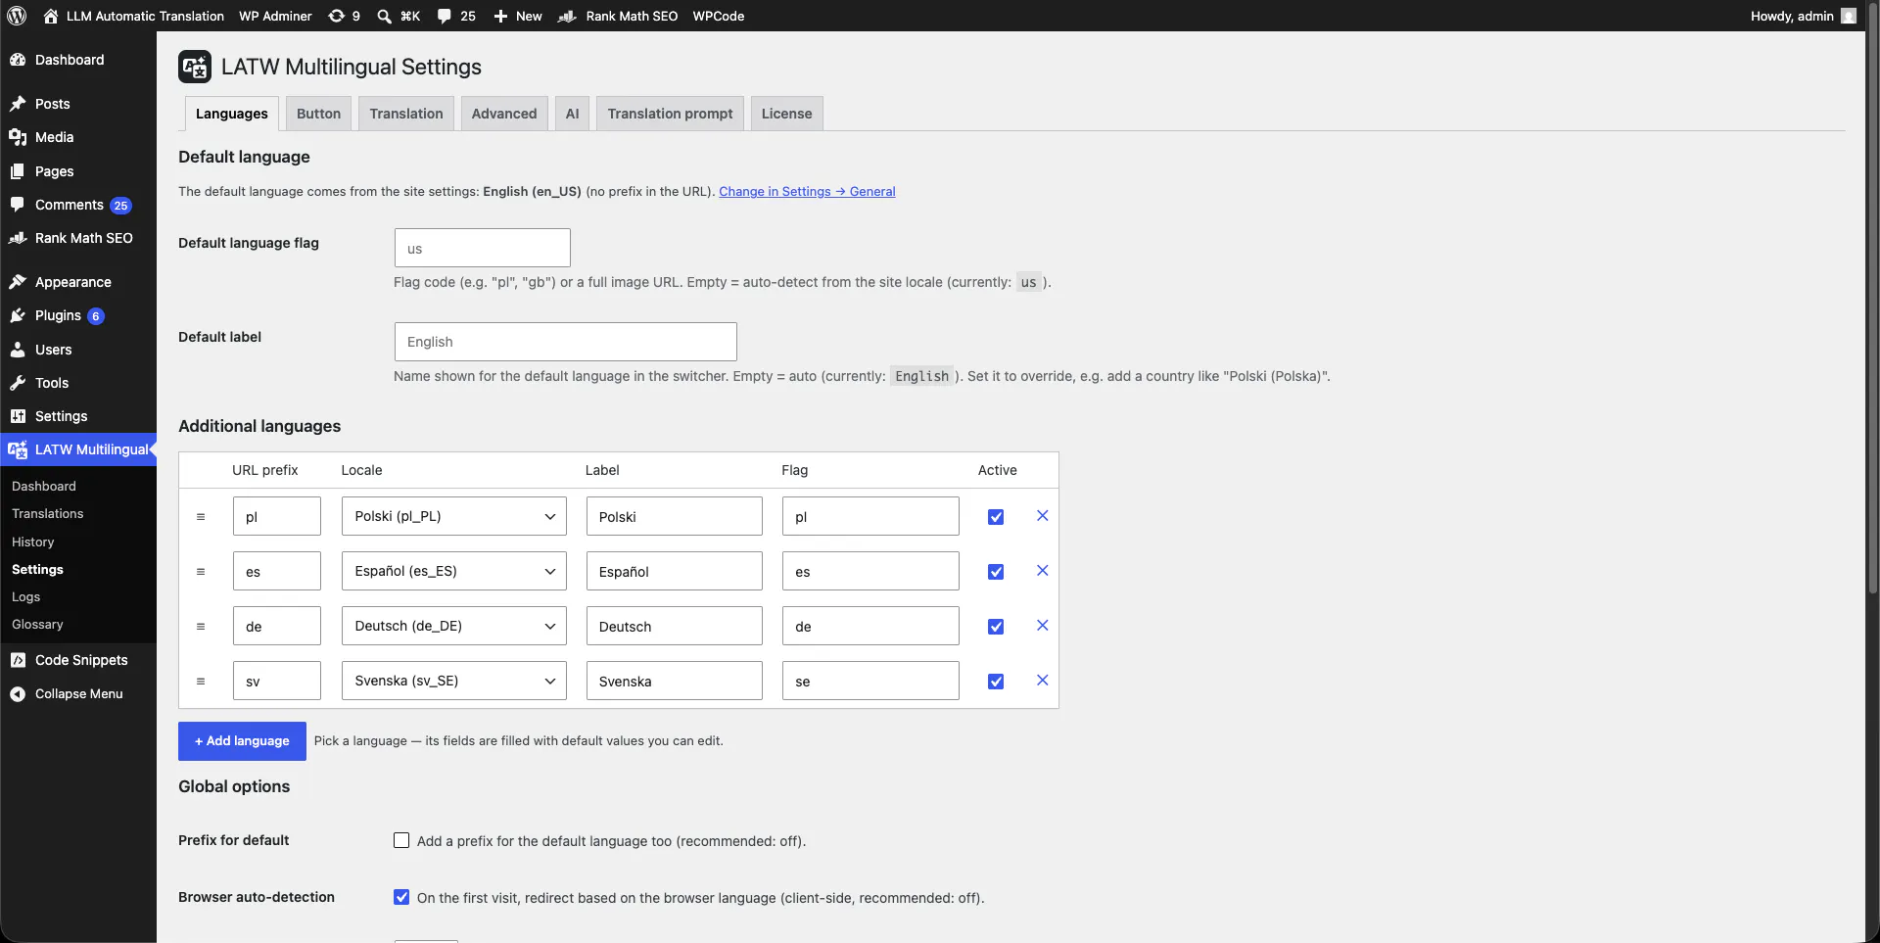Delete the Español language row
Viewport: 1880px width, 943px height.
click(x=1042, y=571)
